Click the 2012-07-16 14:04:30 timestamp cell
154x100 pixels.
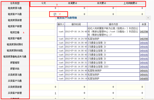point(76,74)
